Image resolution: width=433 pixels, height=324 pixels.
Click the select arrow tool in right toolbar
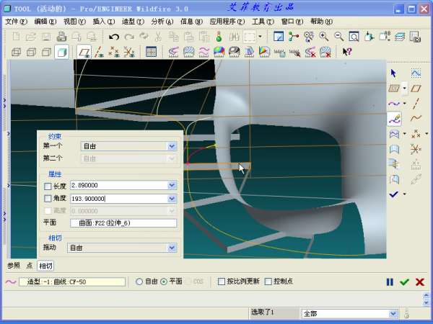393,73
